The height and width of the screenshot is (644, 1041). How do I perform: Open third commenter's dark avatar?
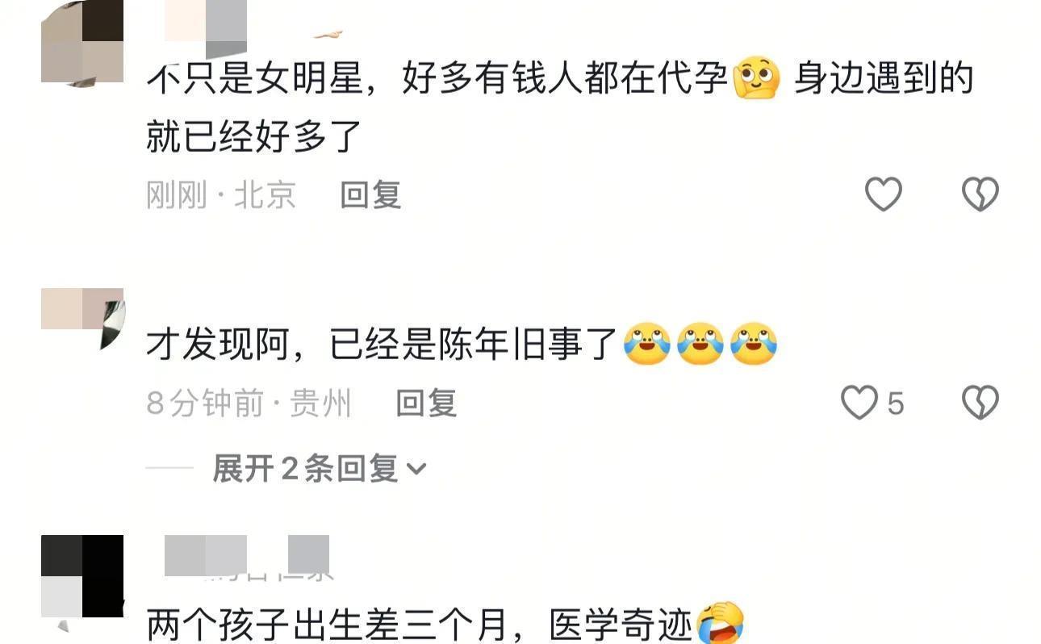click(82, 577)
